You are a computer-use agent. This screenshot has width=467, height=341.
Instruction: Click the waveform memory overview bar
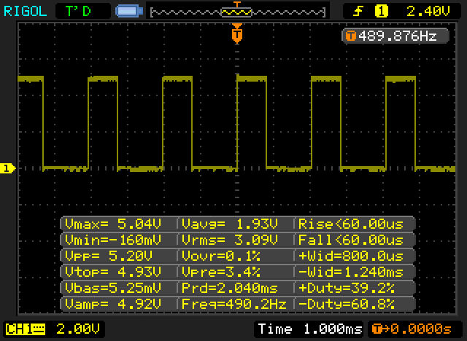pos(237,12)
